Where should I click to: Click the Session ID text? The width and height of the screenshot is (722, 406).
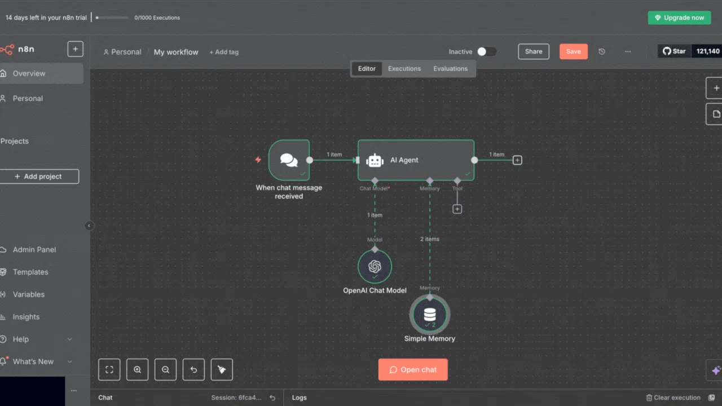(236, 398)
